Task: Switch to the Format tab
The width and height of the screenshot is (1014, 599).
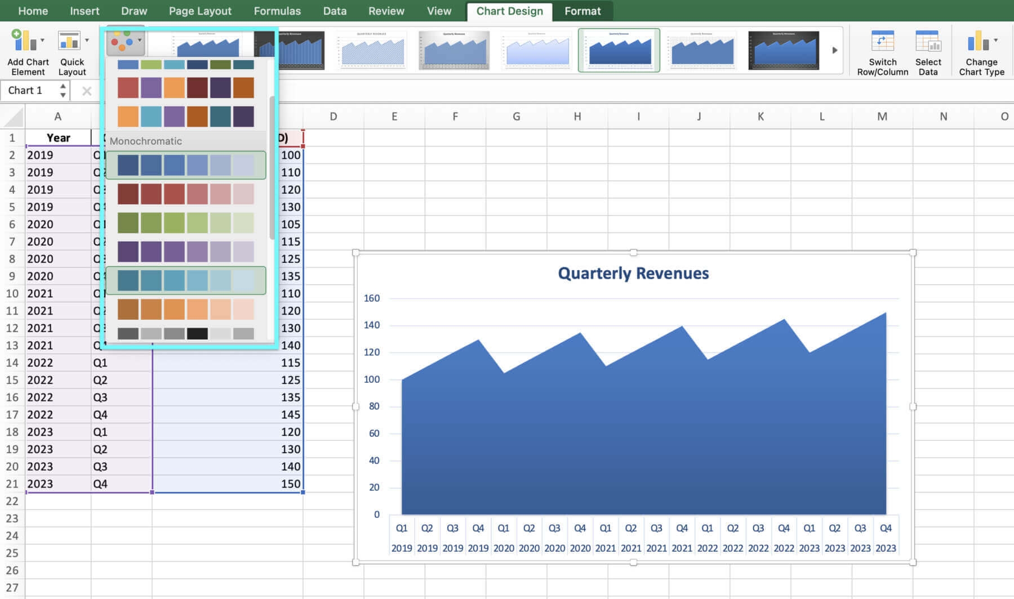Action: click(x=582, y=11)
